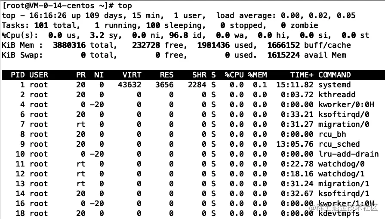Click kthreadd time 0:03.72
Screen dimensions: 385x219
[x=297, y=95]
